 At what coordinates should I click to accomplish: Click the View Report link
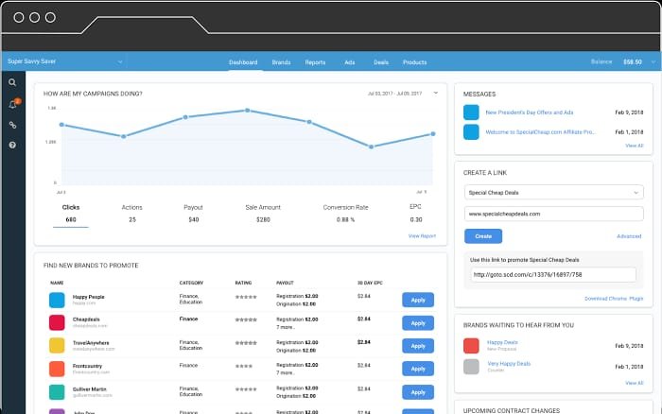click(x=422, y=235)
